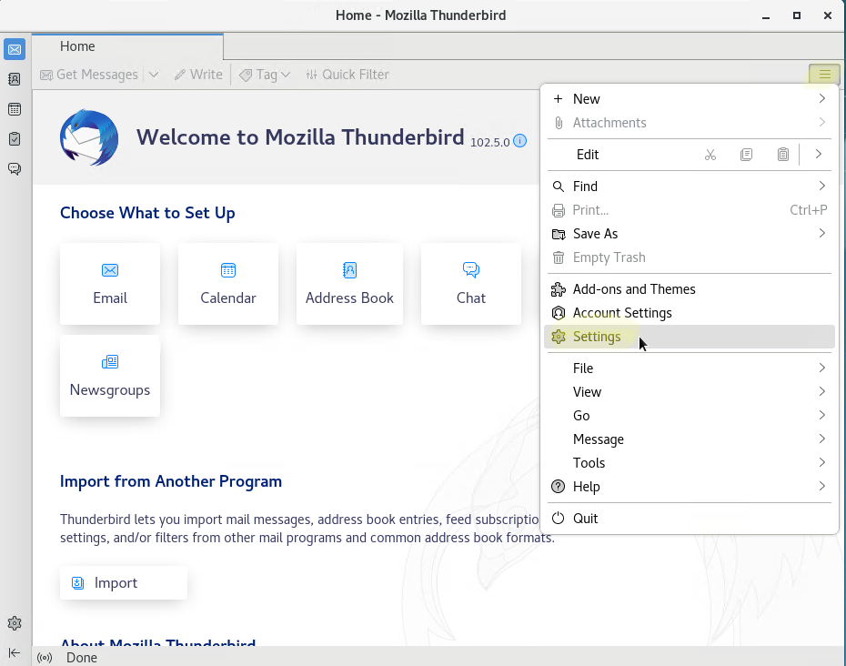Open Chat space in sidebar
The image size is (846, 666).
[15, 169]
